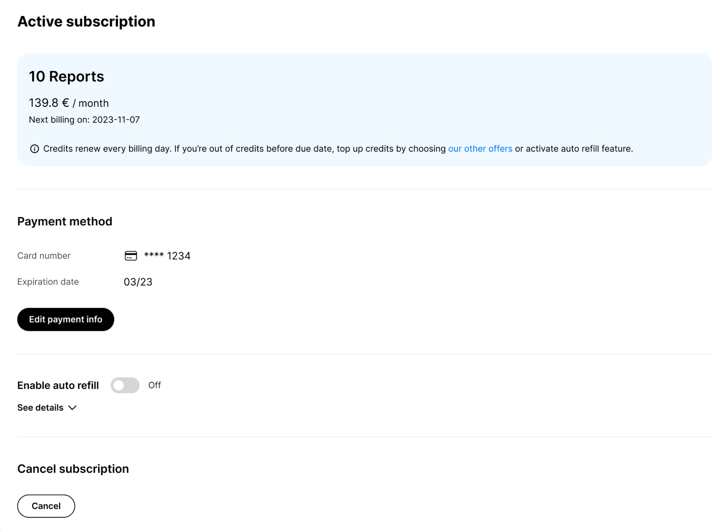Select the 10 Reports plan title
This screenshot has height=532, width=728.
click(66, 77)
